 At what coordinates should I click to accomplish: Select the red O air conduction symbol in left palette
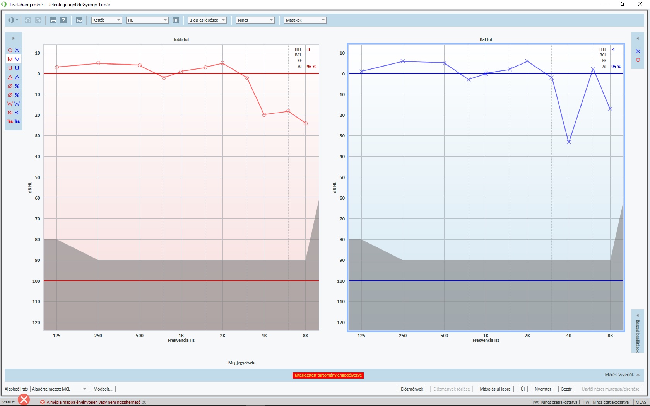10,50
